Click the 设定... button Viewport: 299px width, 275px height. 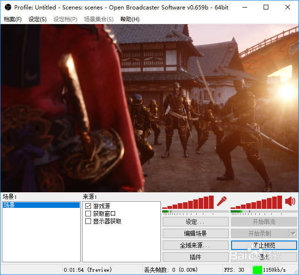tap(196, 222)
